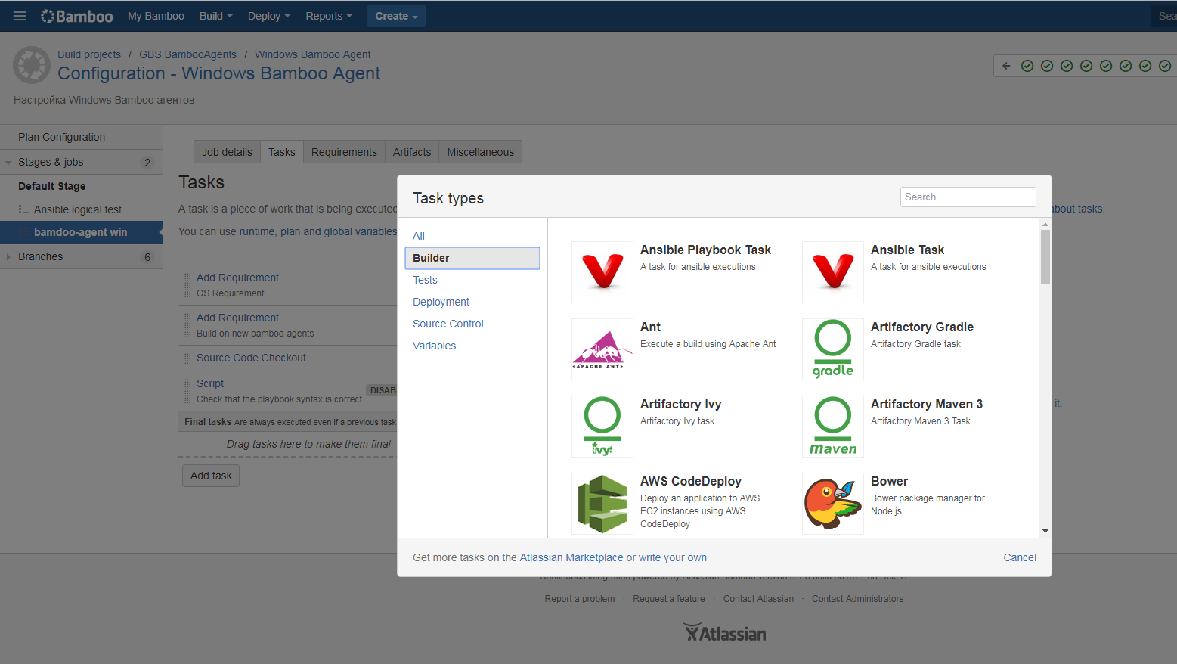
Task: Click the Bamboo logo
Action: 76,16
